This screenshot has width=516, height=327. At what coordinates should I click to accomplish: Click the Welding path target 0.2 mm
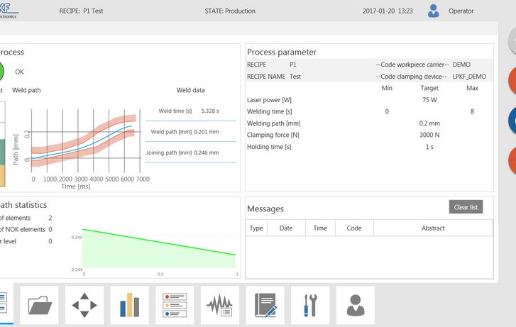coord(429,123)
